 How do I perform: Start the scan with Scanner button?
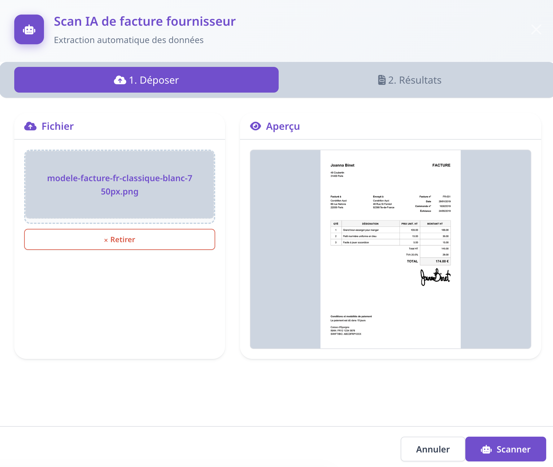point(506,449)
